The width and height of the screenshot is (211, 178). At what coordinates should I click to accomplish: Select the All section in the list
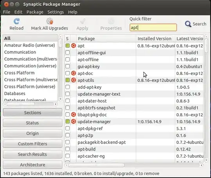[30, 38]
